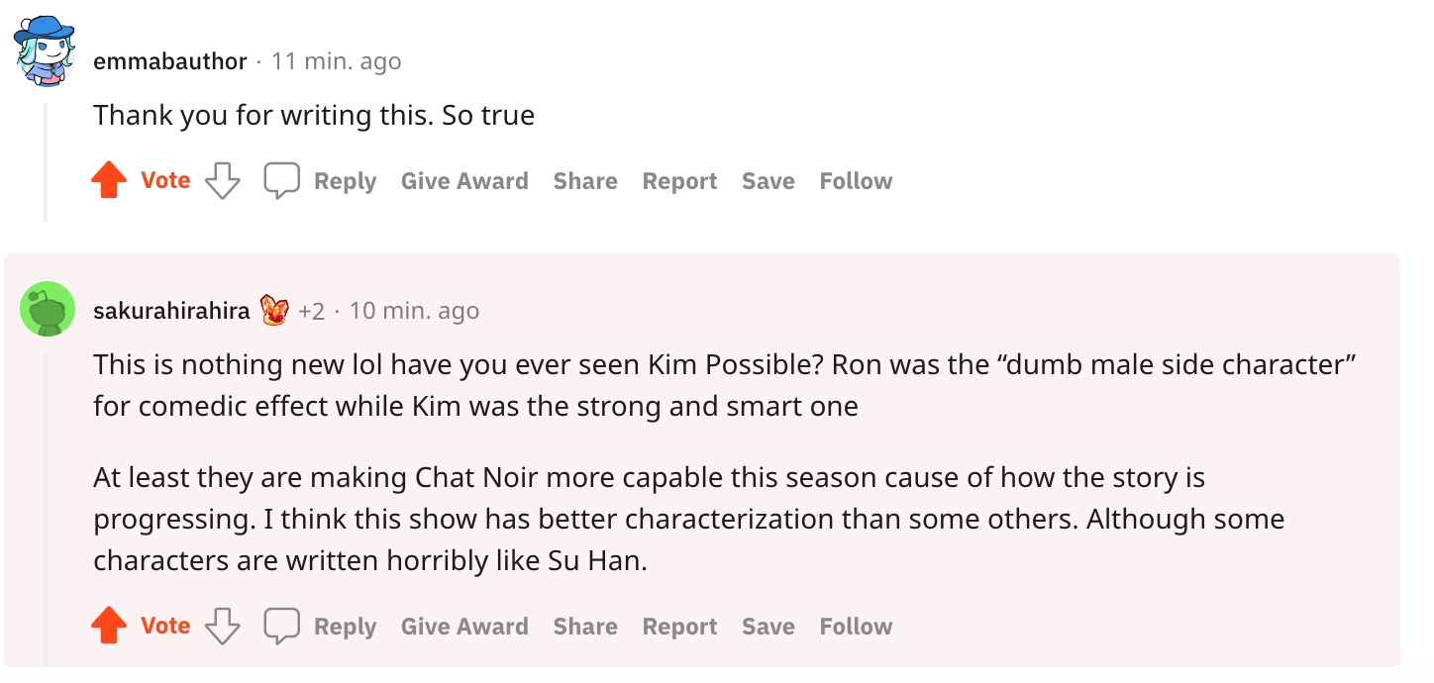1434x683 pixels.
Task: Open sakurahirahira's user profile link
Action: [171, 311]
